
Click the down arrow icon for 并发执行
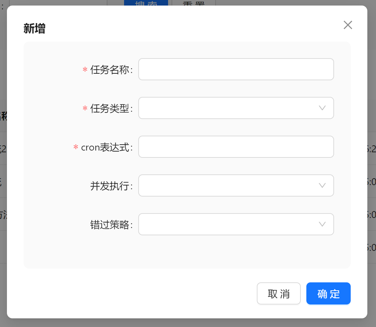[322, 185]
